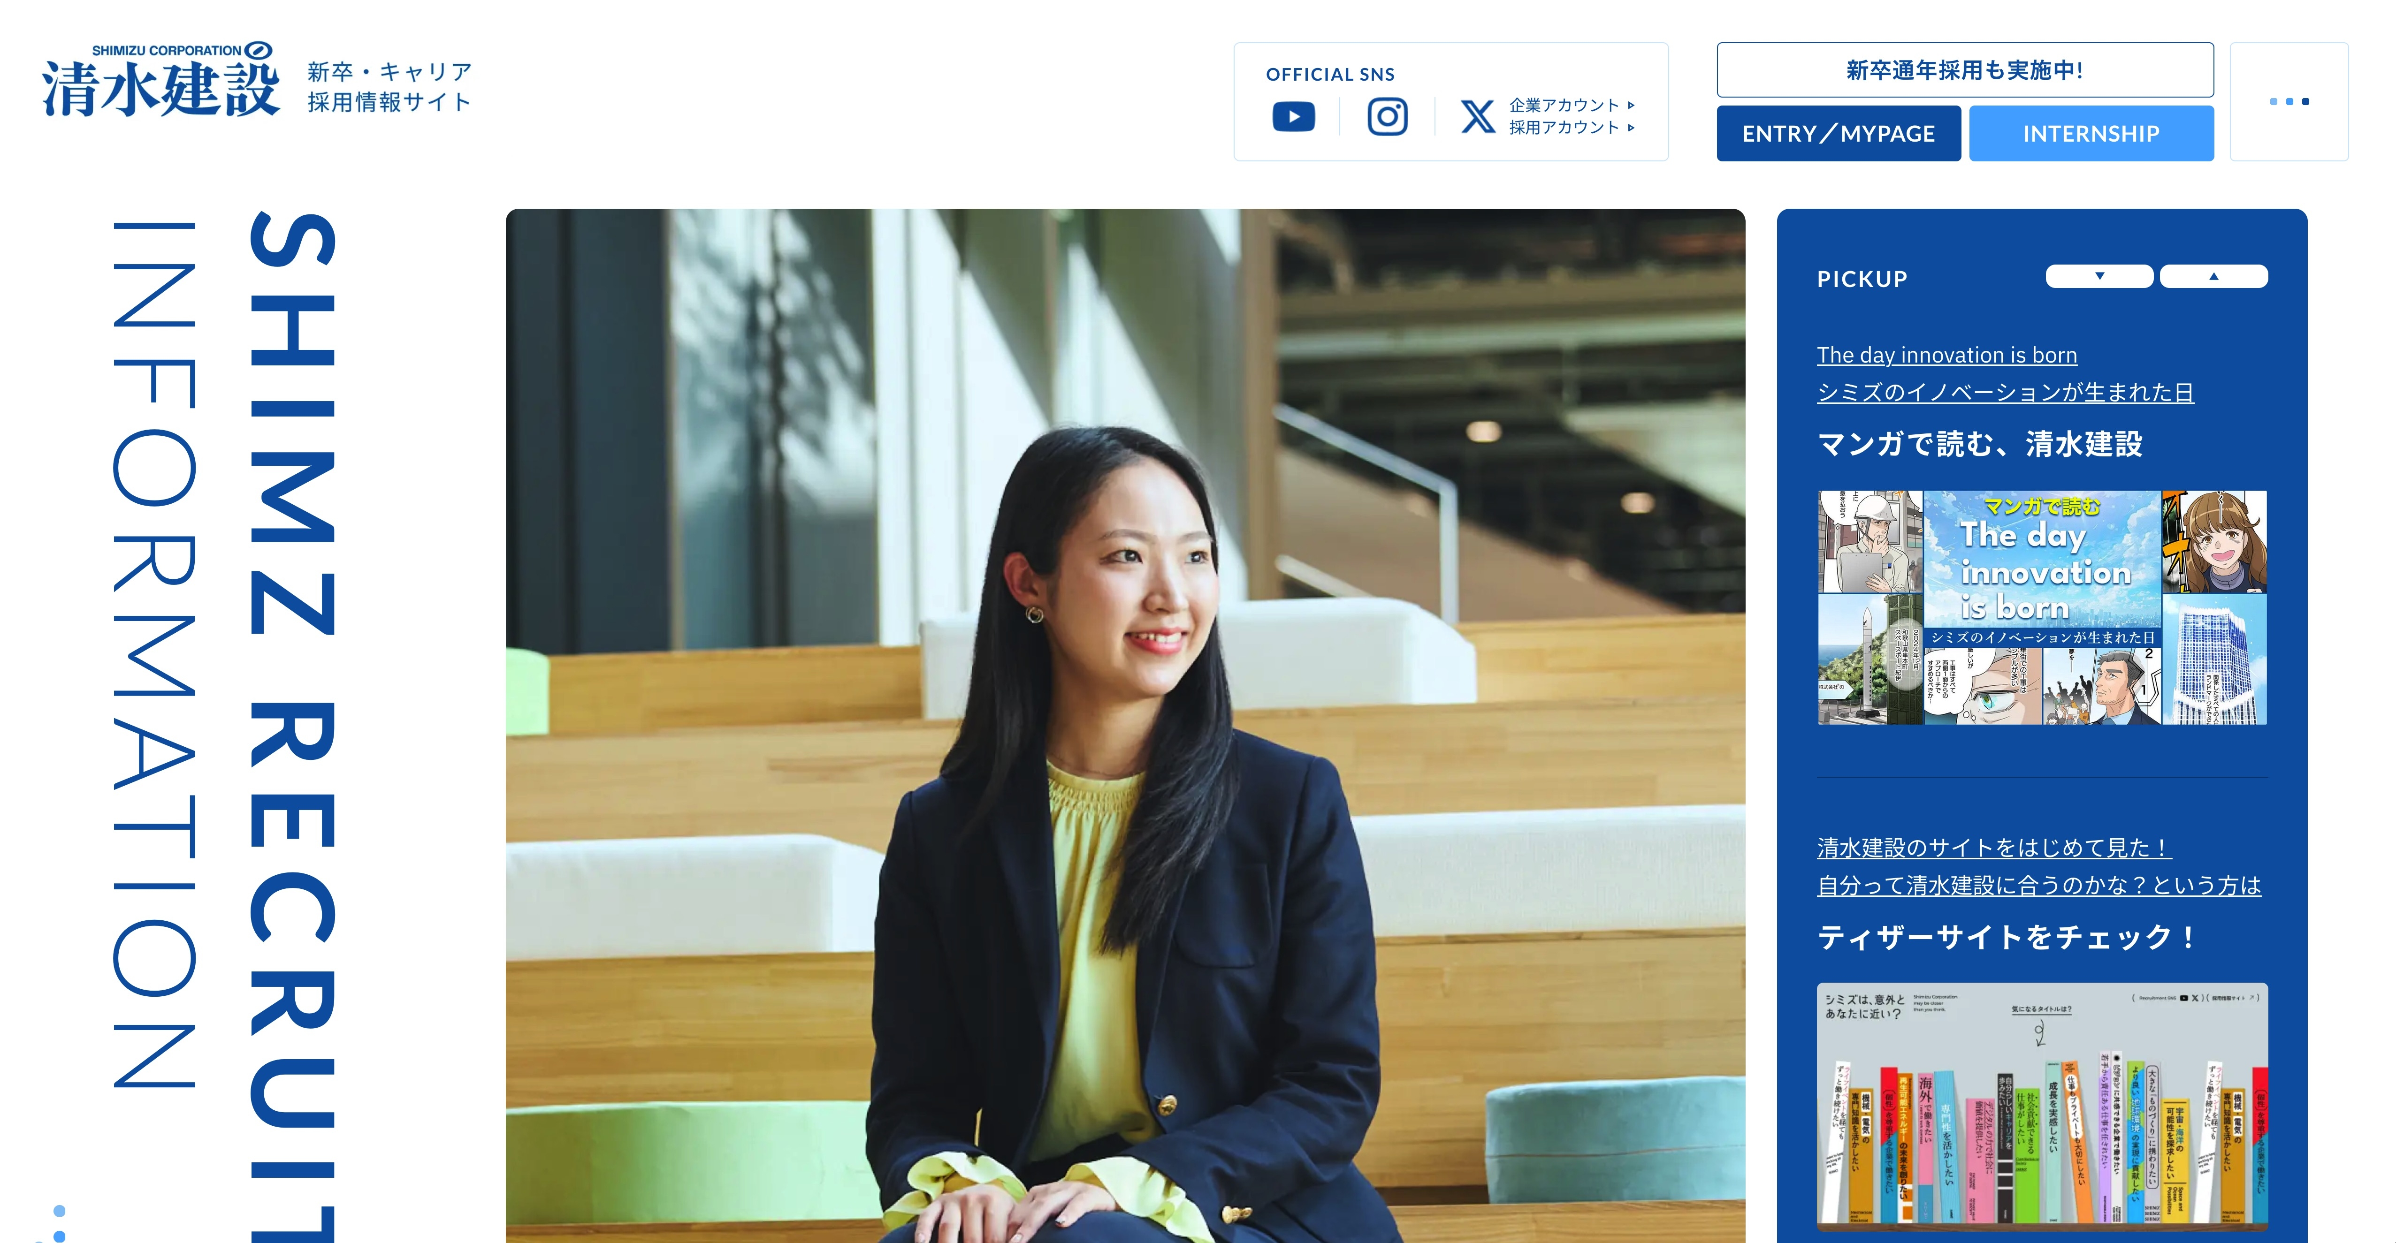Click the ENTRY/MYPAGE button

1838,134
